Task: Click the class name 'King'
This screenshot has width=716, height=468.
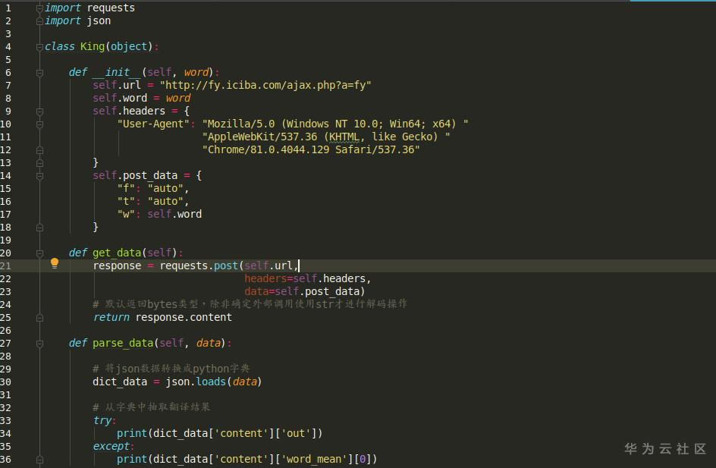Action: point(93,46)
